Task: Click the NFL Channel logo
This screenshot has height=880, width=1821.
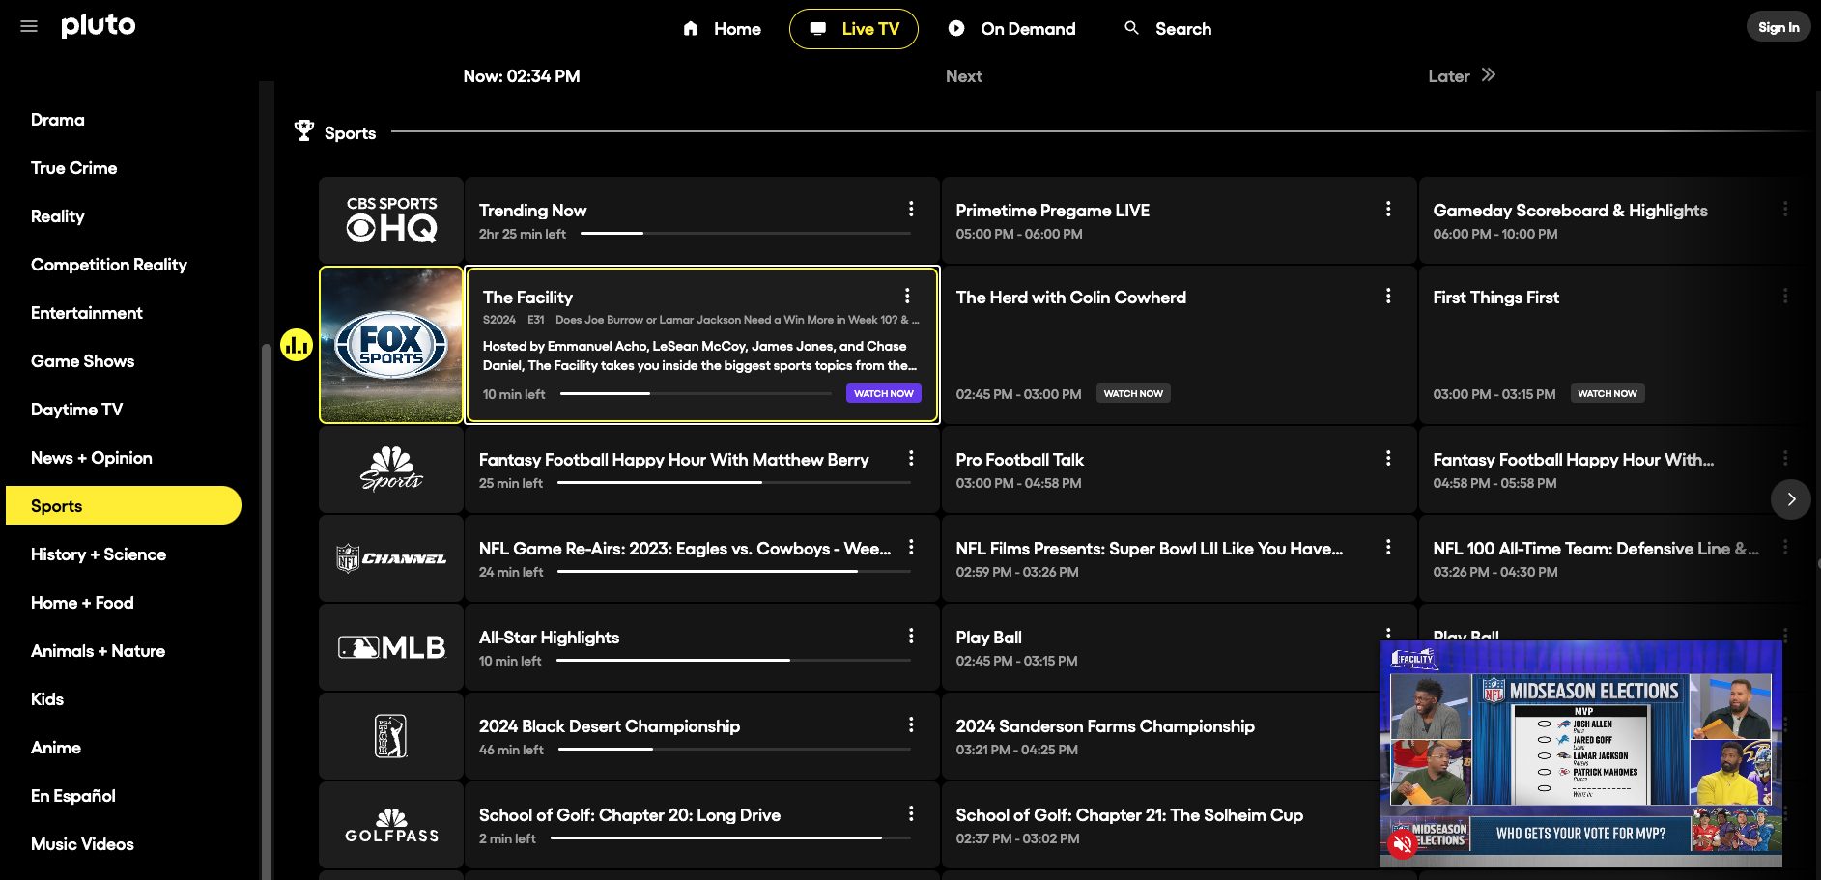Action: [390, 558]
